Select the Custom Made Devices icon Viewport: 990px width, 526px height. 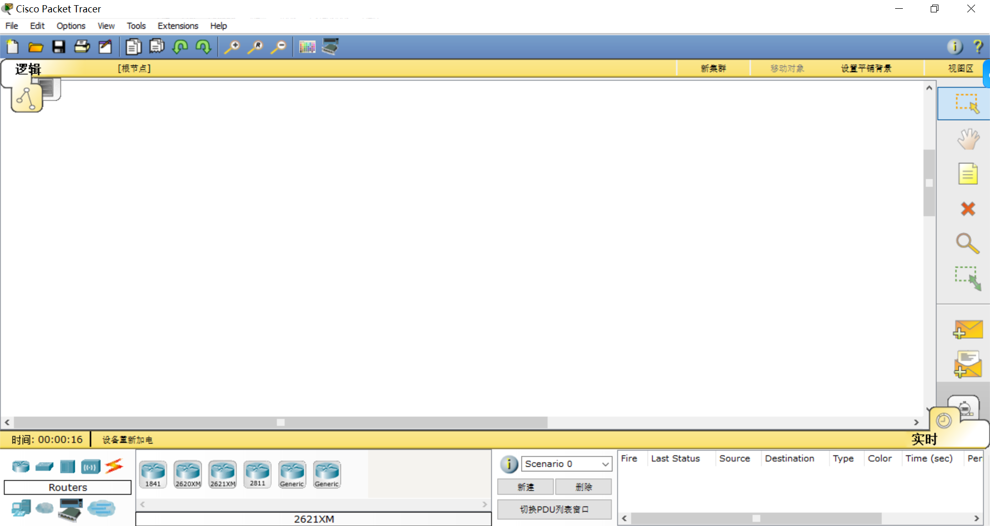pyautogui.click(x=71, y=510)
